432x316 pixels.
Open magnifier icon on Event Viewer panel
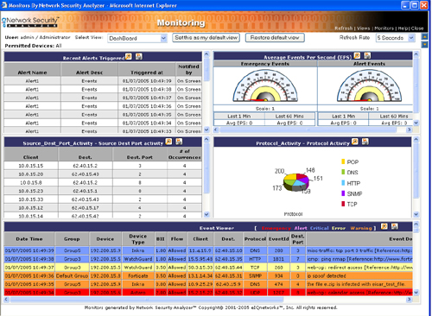[384, 226]
